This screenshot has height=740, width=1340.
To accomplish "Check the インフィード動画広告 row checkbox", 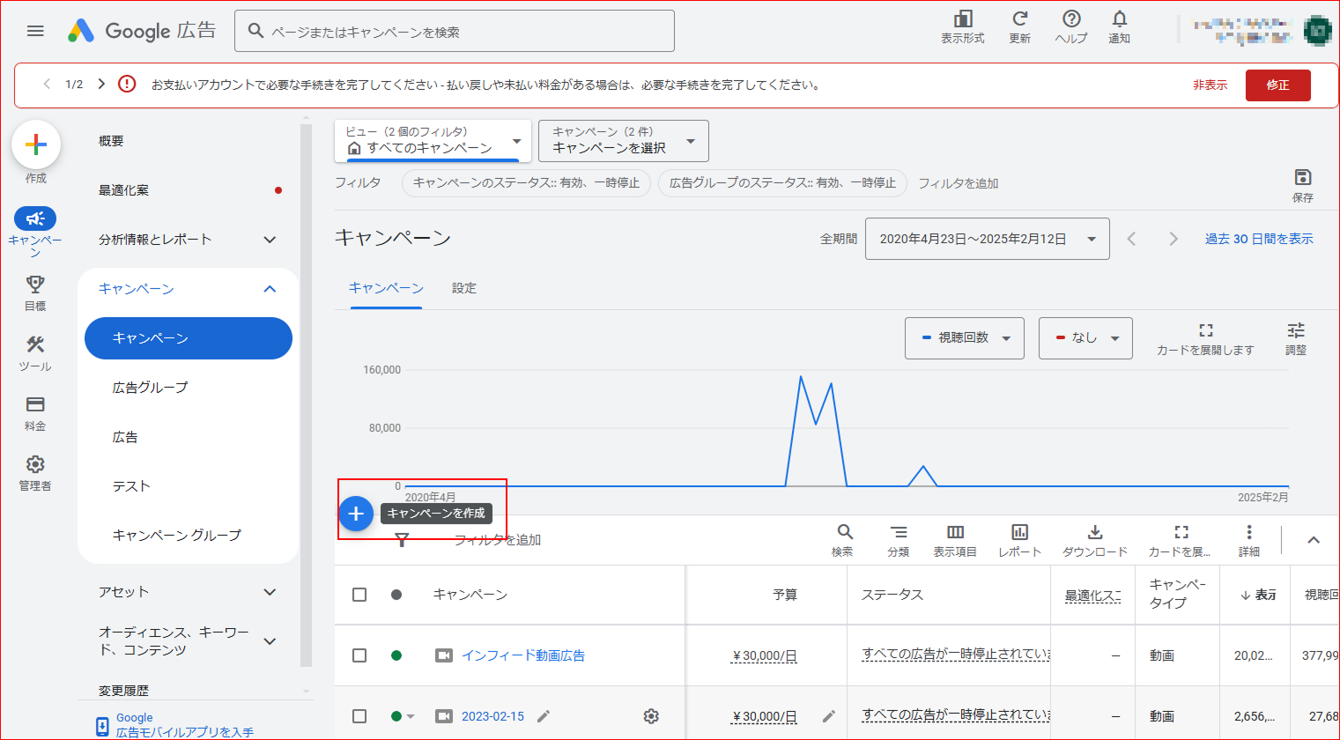I will click(x=359, y=655).
